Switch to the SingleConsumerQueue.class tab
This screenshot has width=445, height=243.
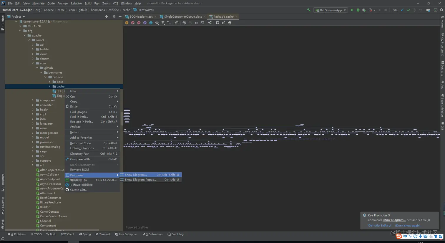click(183, 17)
